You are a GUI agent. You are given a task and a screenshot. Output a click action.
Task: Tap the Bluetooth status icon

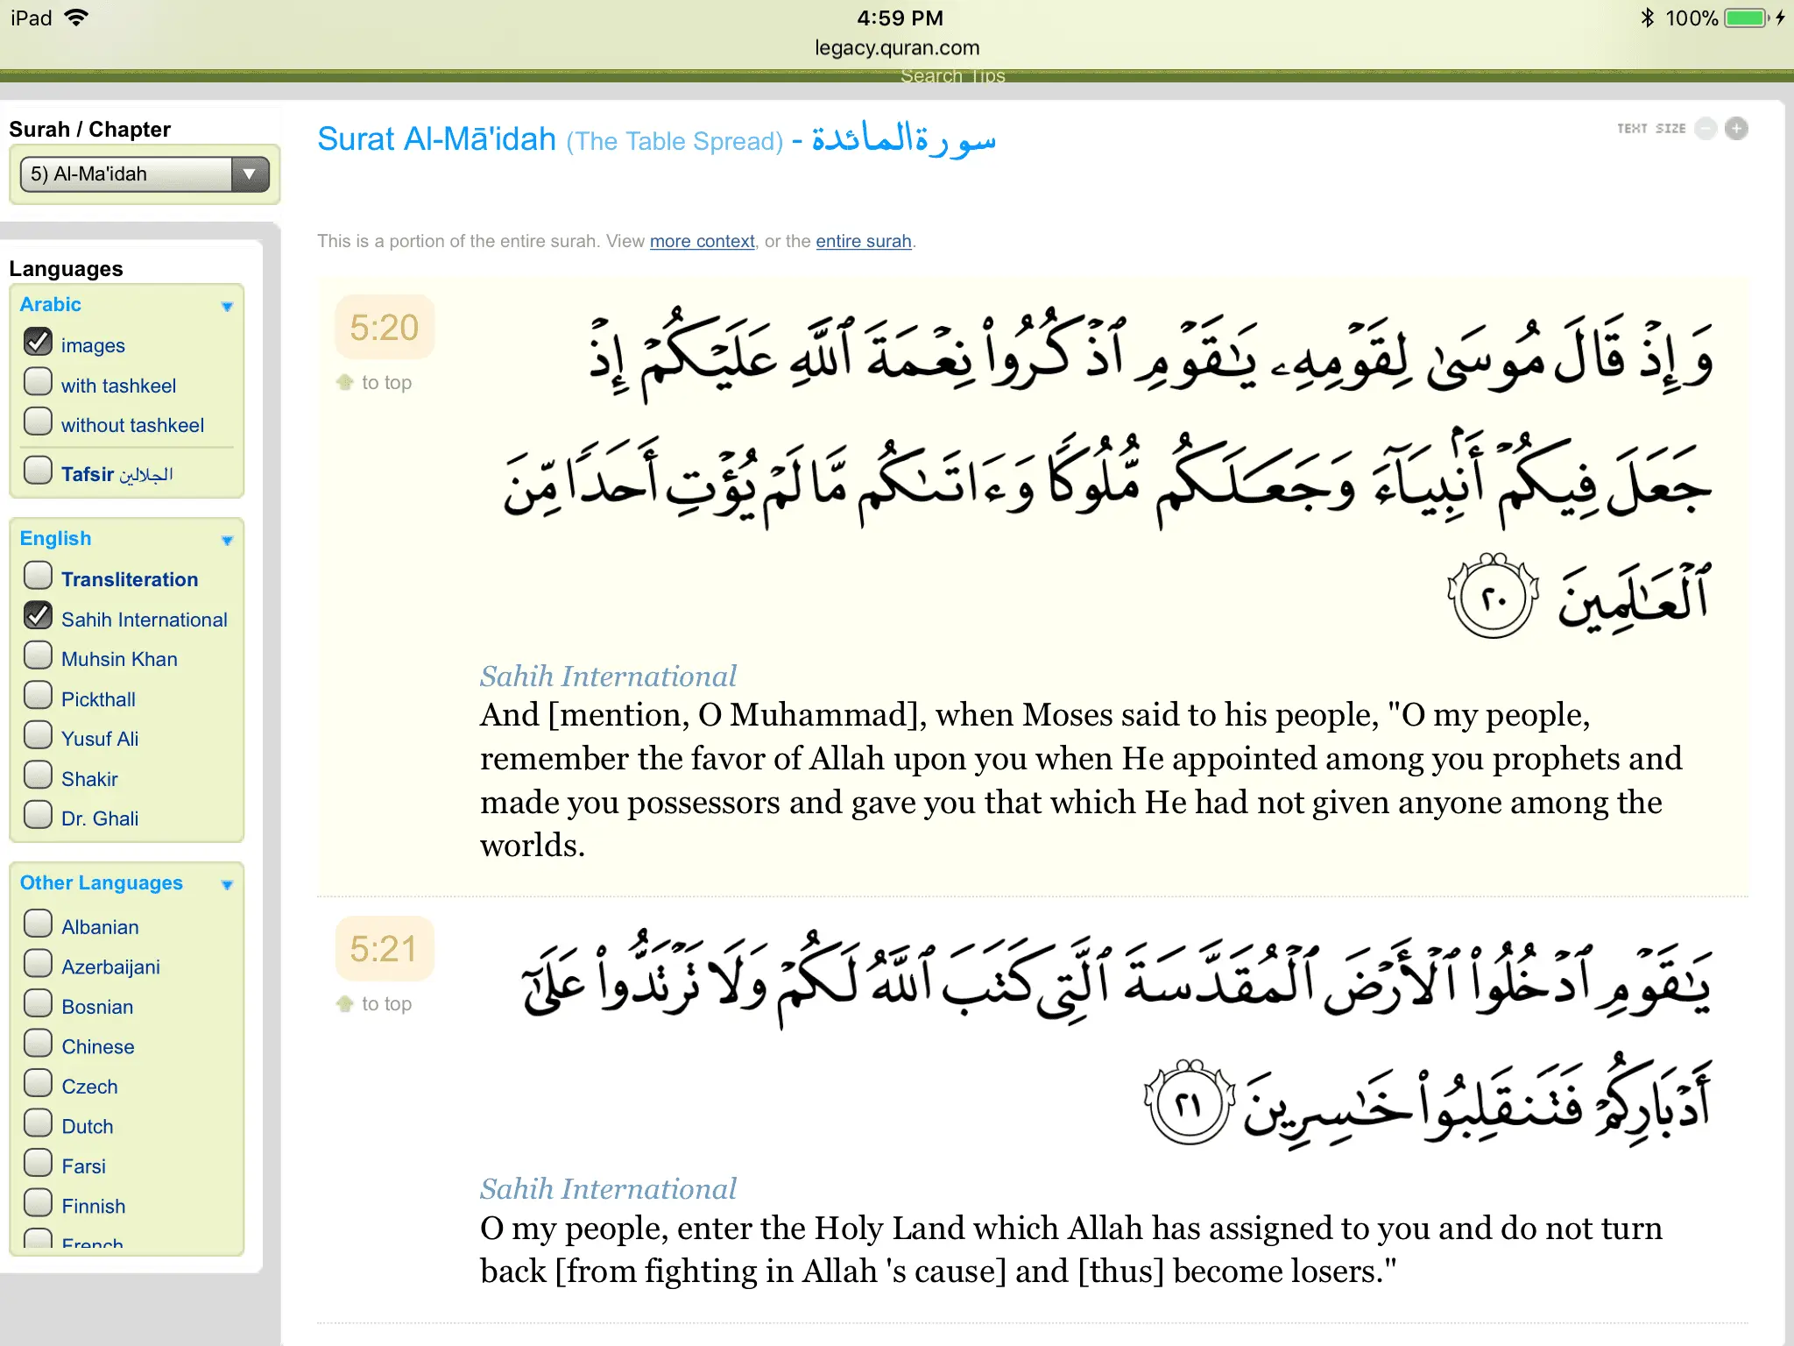1647,18
